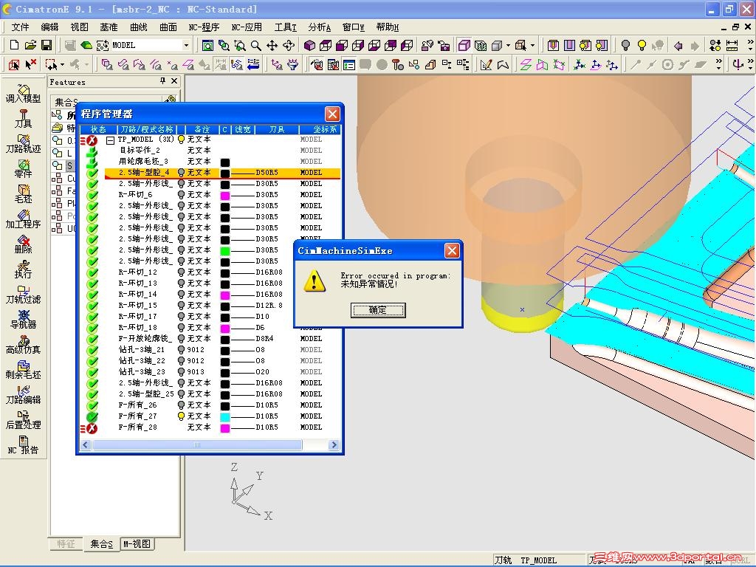
Task: Open the 刀具 (cutters) sidebar tool
Action: (x=23, y=118)
